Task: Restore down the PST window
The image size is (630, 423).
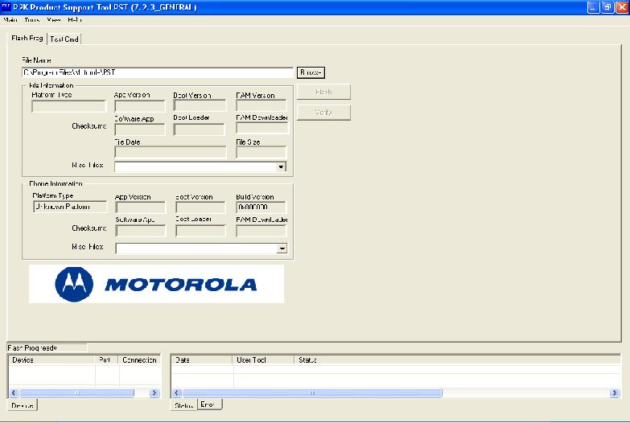Action: (x=607, y=7)
